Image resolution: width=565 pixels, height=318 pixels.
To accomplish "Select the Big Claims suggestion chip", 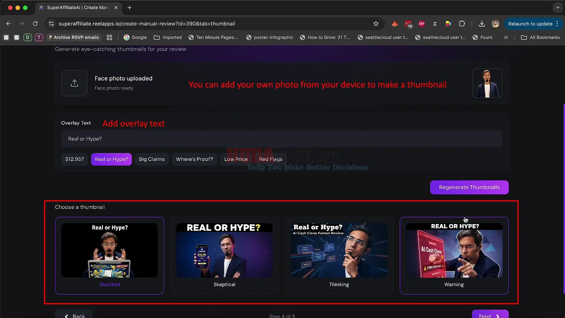I will pos(152,159).
